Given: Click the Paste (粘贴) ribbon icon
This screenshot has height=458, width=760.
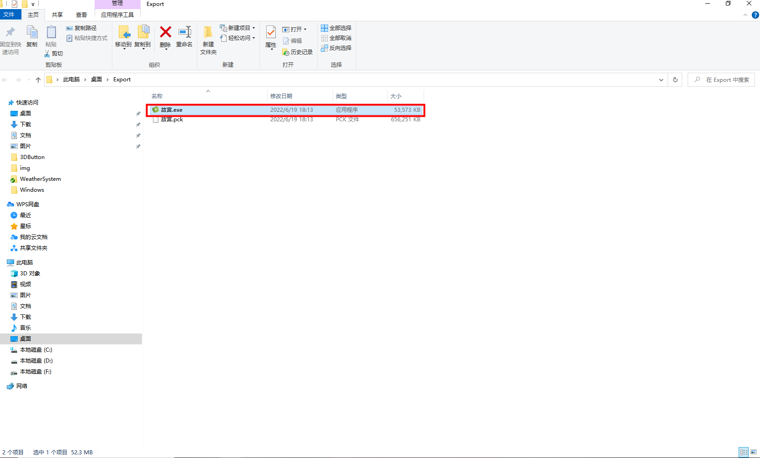Looking at the screenshot, I should (x=51, y=32).
